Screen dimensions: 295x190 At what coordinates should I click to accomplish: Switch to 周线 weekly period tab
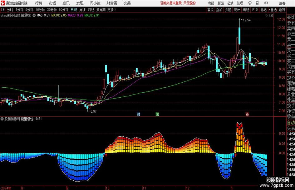coord(82,10)
